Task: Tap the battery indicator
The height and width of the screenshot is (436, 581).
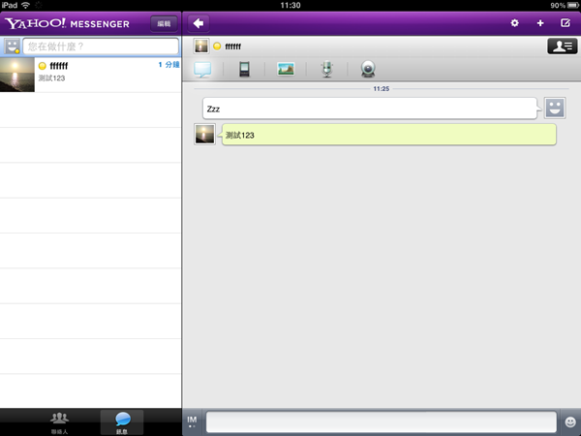Action: pyautogui.click(x=572, y=5)
